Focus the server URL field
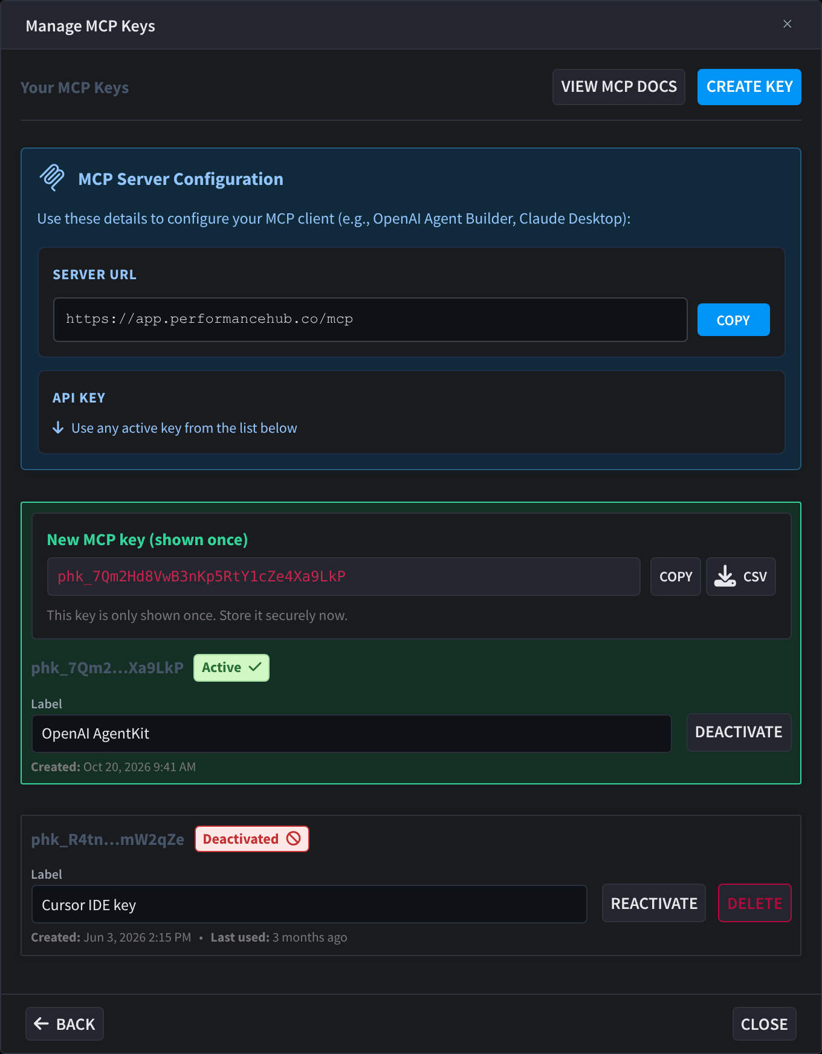 click(371, 320)
